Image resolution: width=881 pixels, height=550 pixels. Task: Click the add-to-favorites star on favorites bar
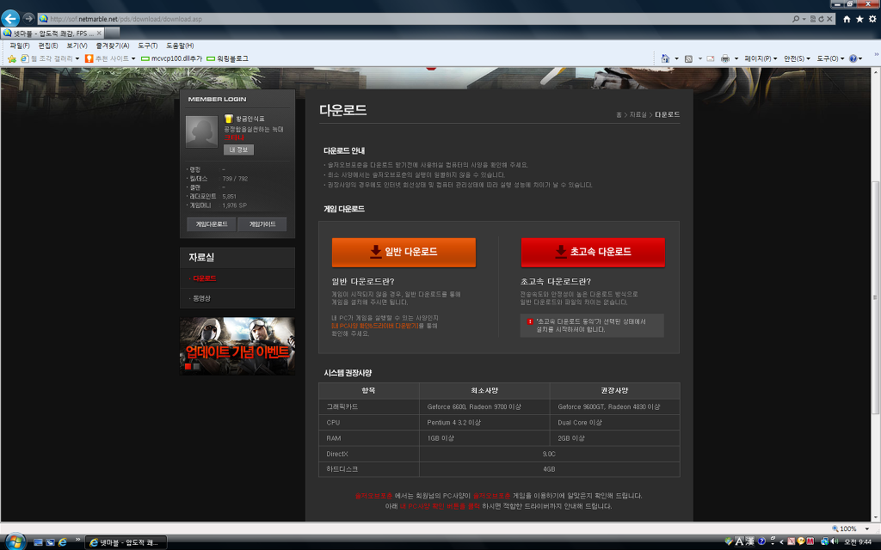[x=12, y=58]
